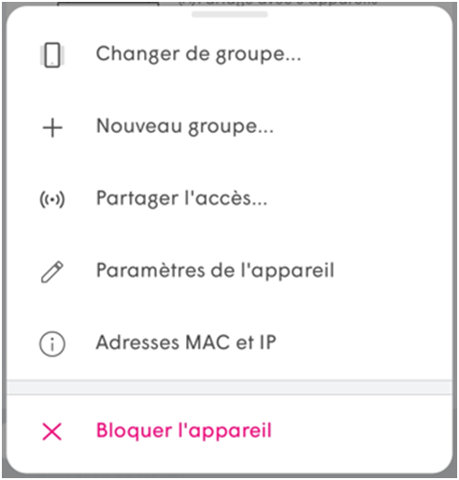Share access to this device
Image resolution: width=459 pixels, height=480 pixels.
click(x=229, y=199)
